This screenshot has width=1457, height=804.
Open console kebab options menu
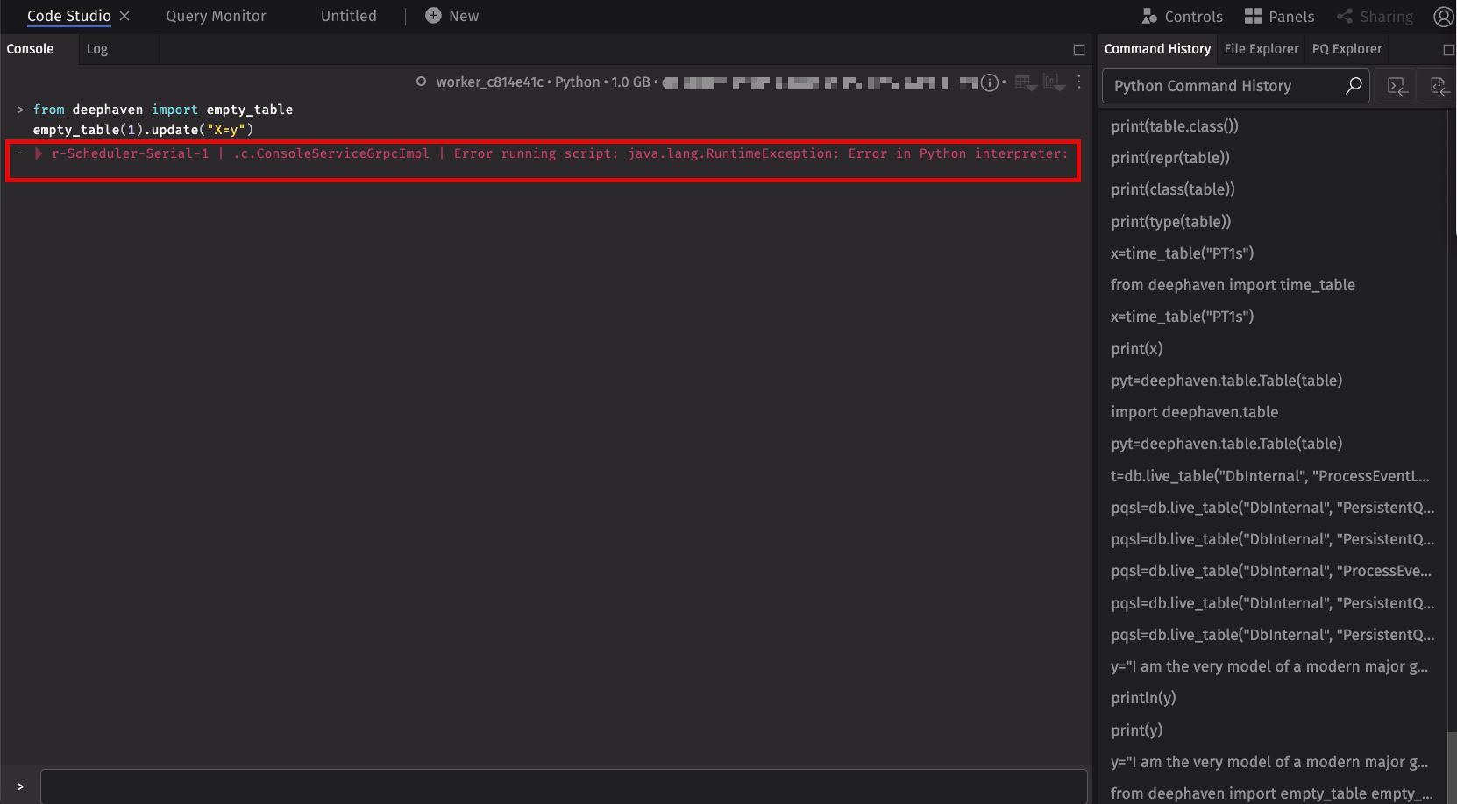coord(1079,82)
